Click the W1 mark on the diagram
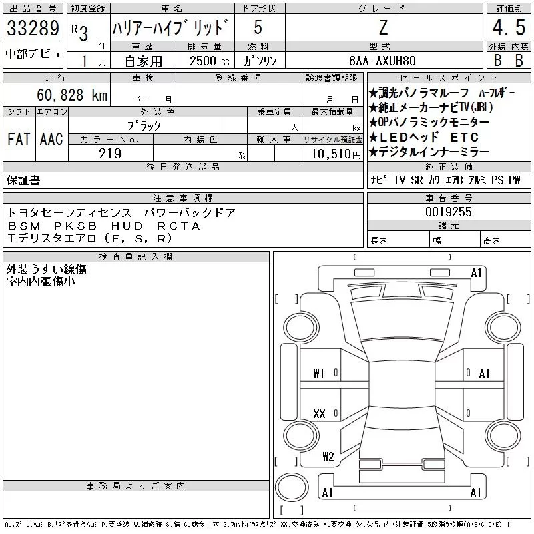This screenshot has height=534, width=534. 318,374
